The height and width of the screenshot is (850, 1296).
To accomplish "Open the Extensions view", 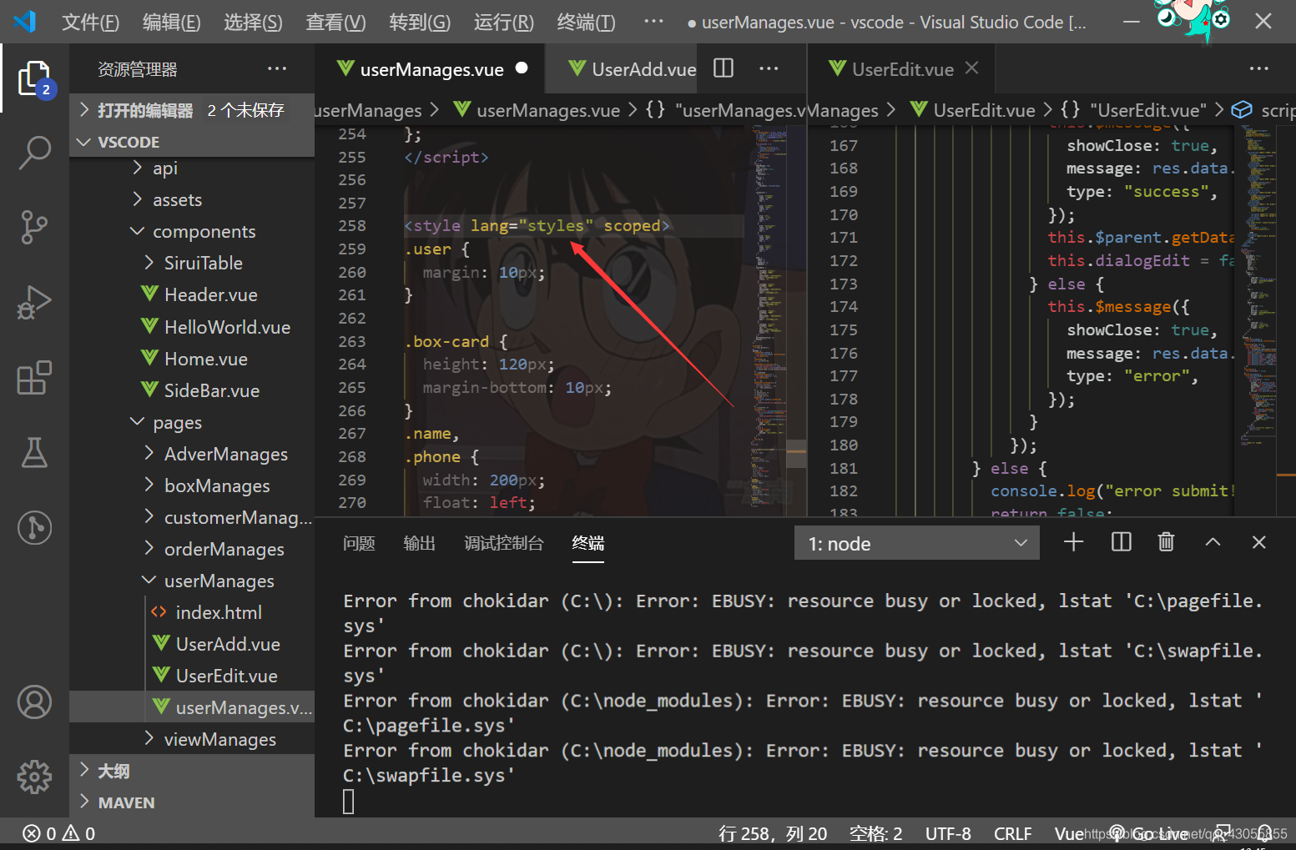I will pyautogui.click(x=34, y=378).
